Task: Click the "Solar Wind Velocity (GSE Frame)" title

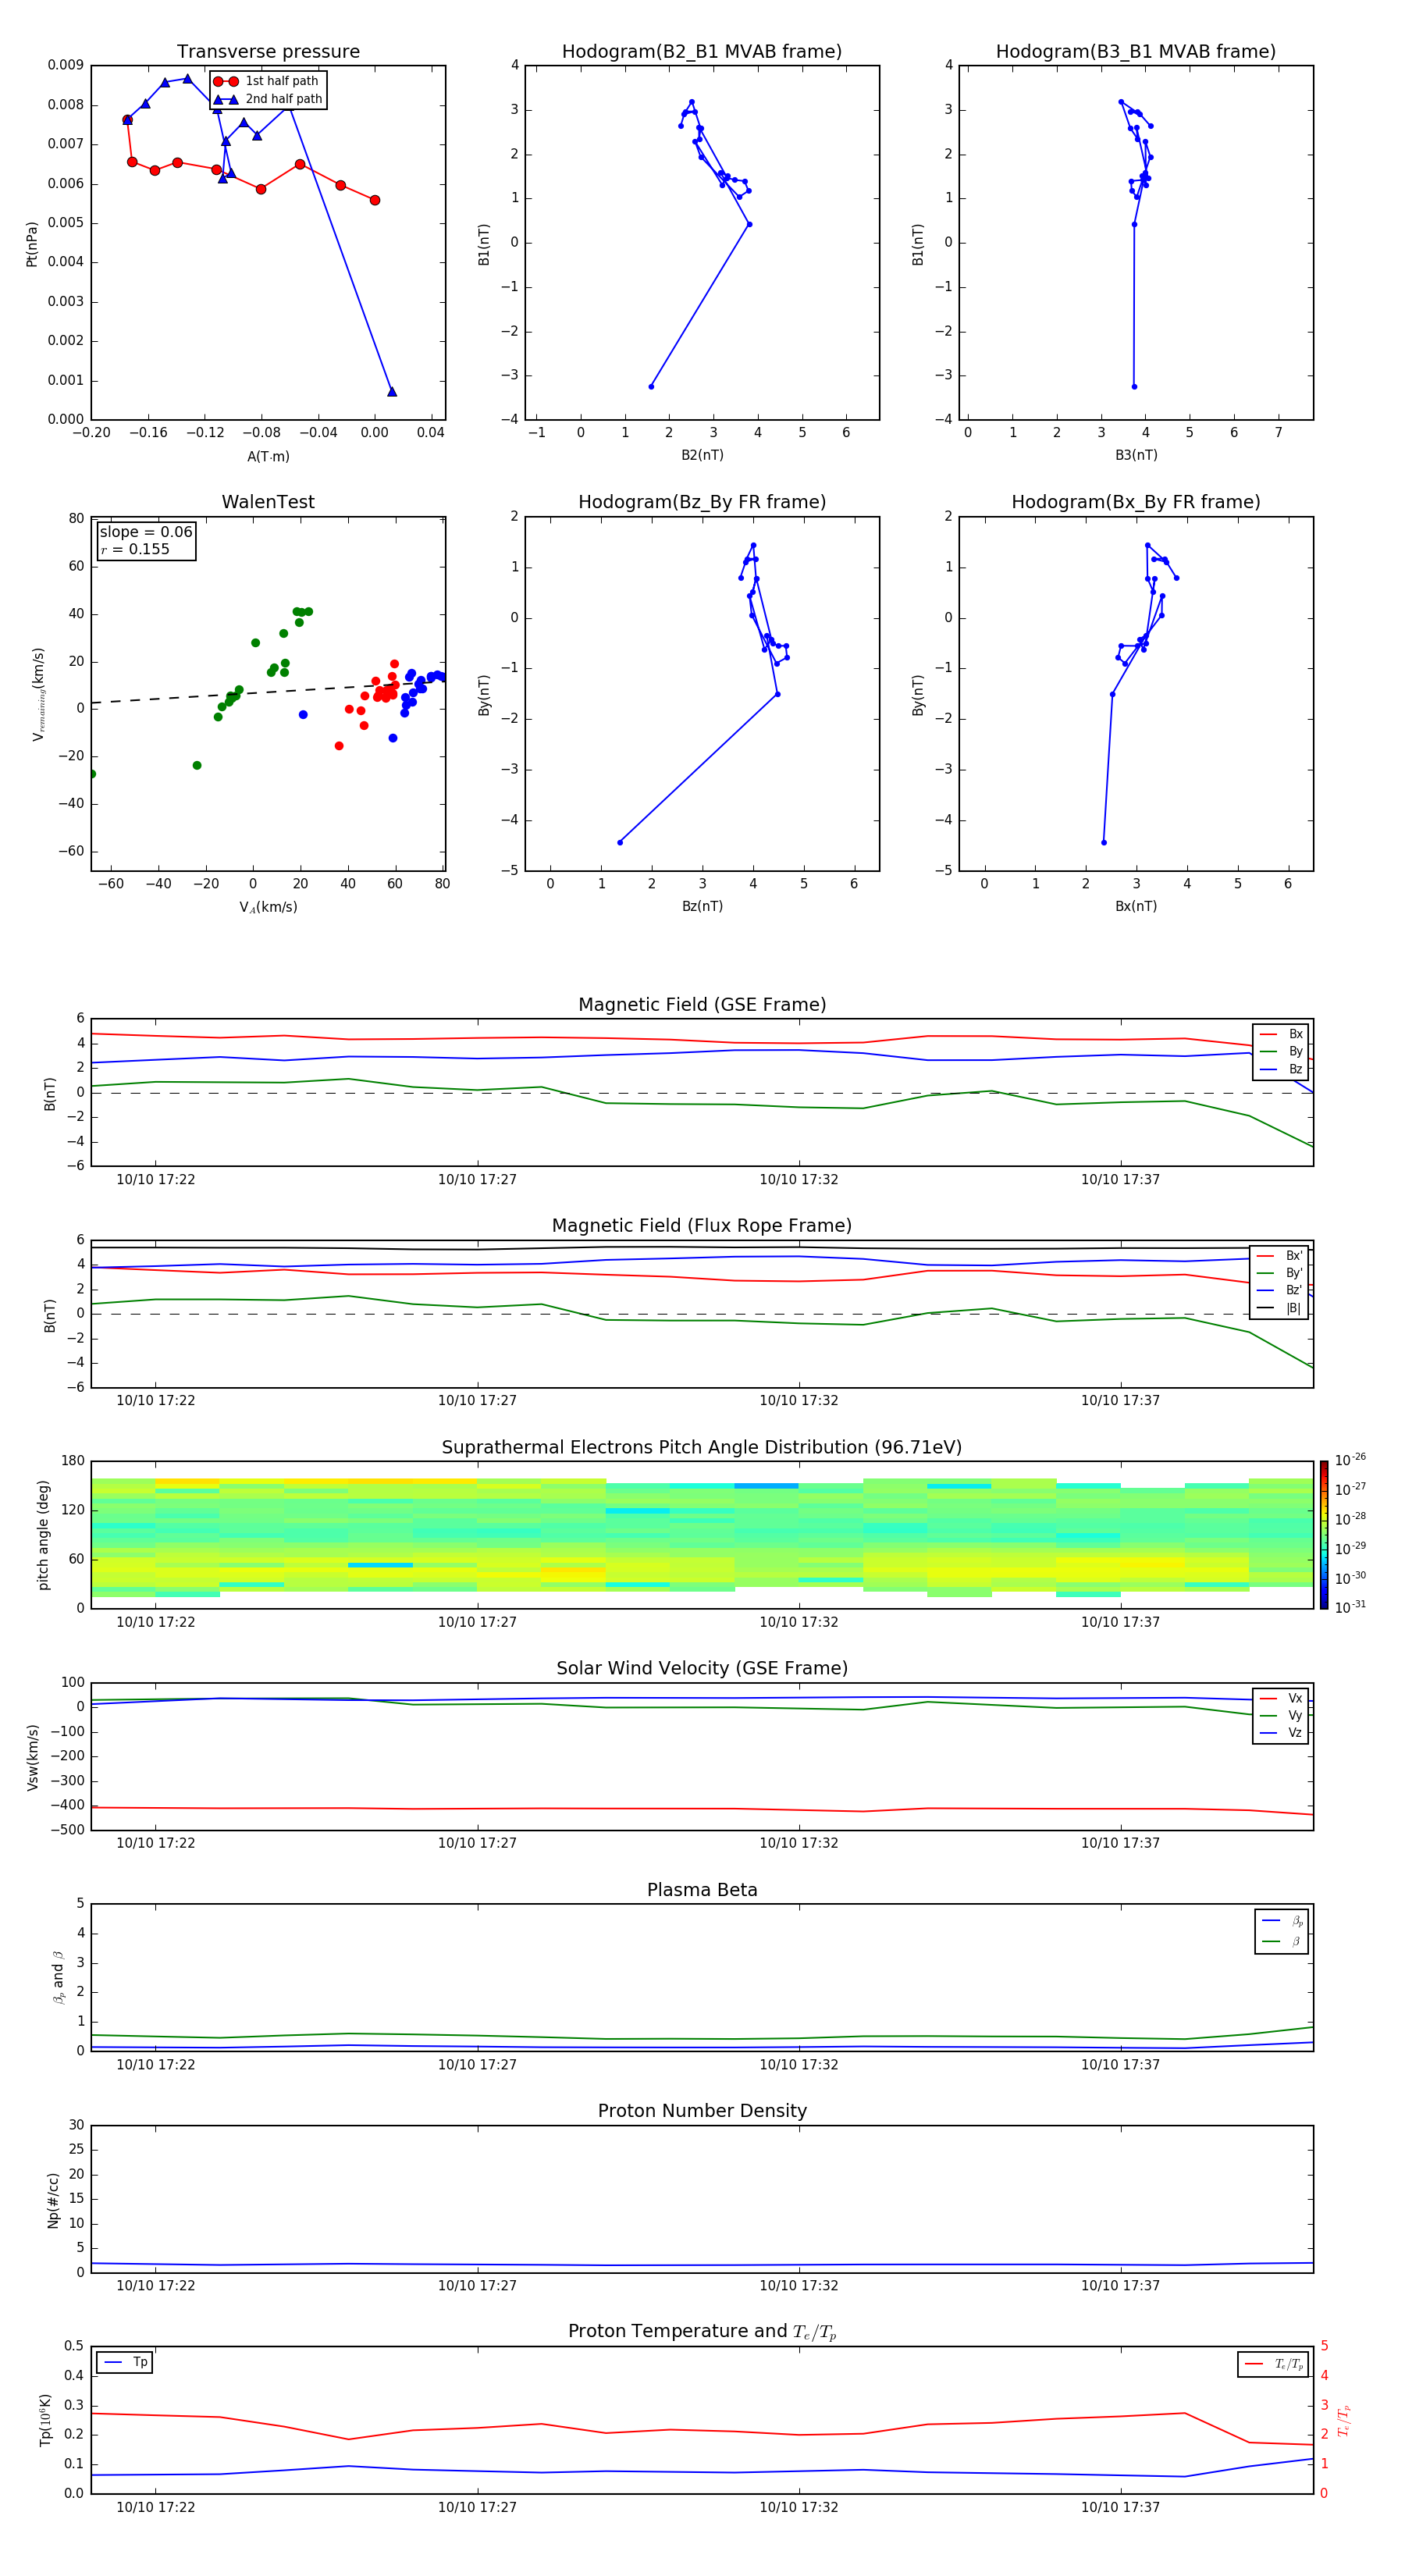Action: point(702,1669)
